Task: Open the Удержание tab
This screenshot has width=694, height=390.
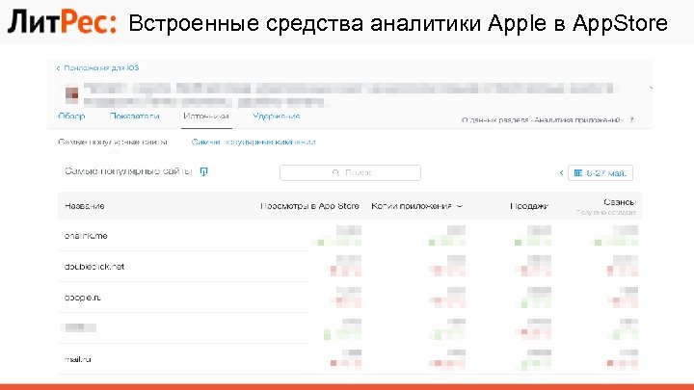Action: coord(277,117)
